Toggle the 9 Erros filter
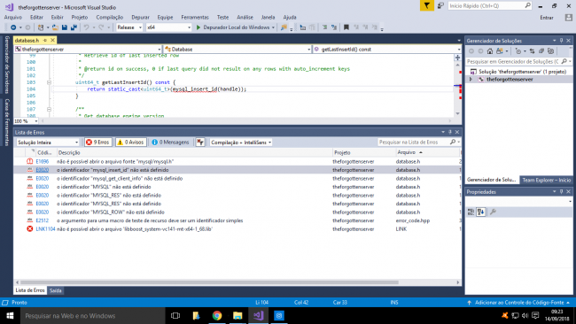Screen dimensions: 576x324 [x=97, y=143]
